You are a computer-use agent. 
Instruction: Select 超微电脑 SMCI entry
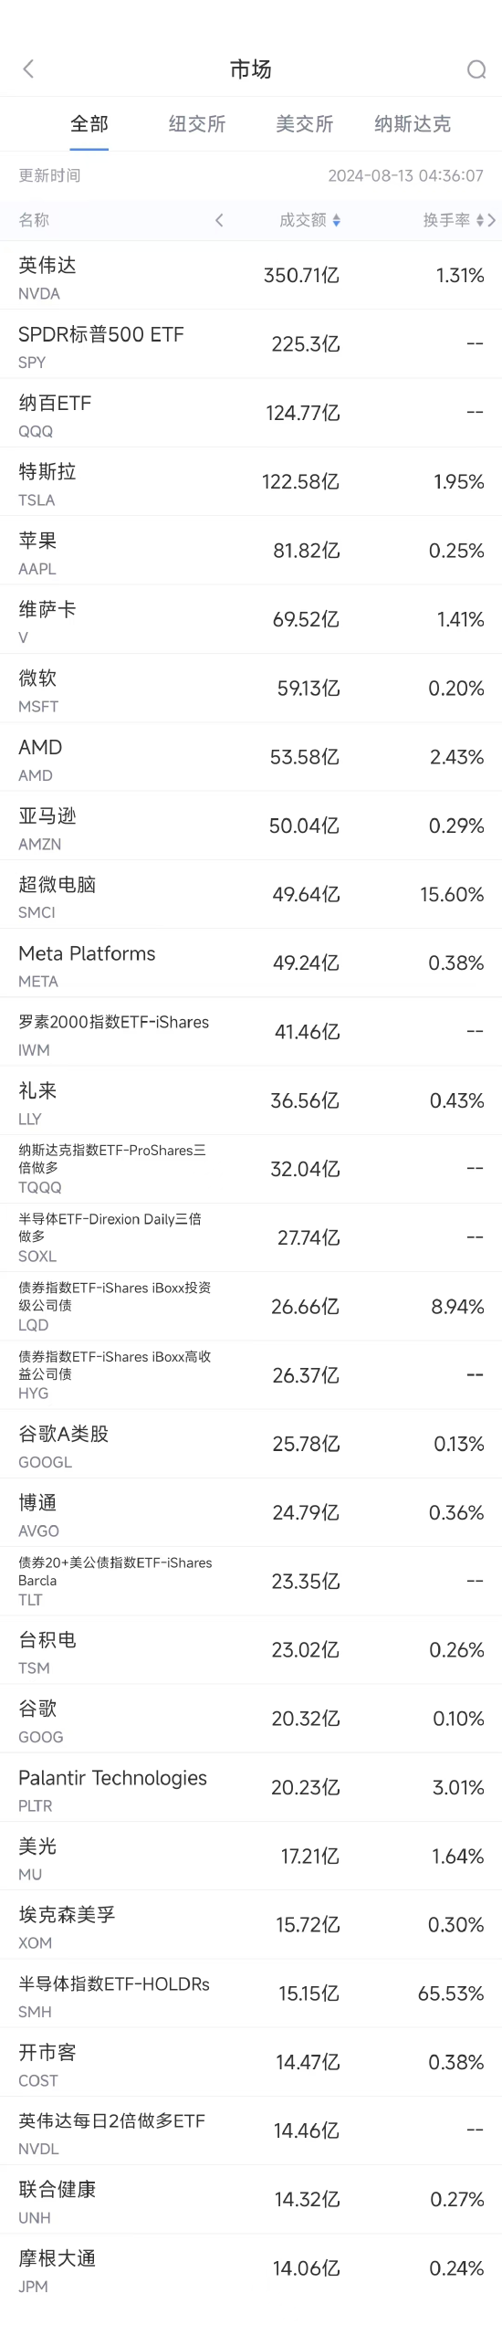tap(251, 895)
